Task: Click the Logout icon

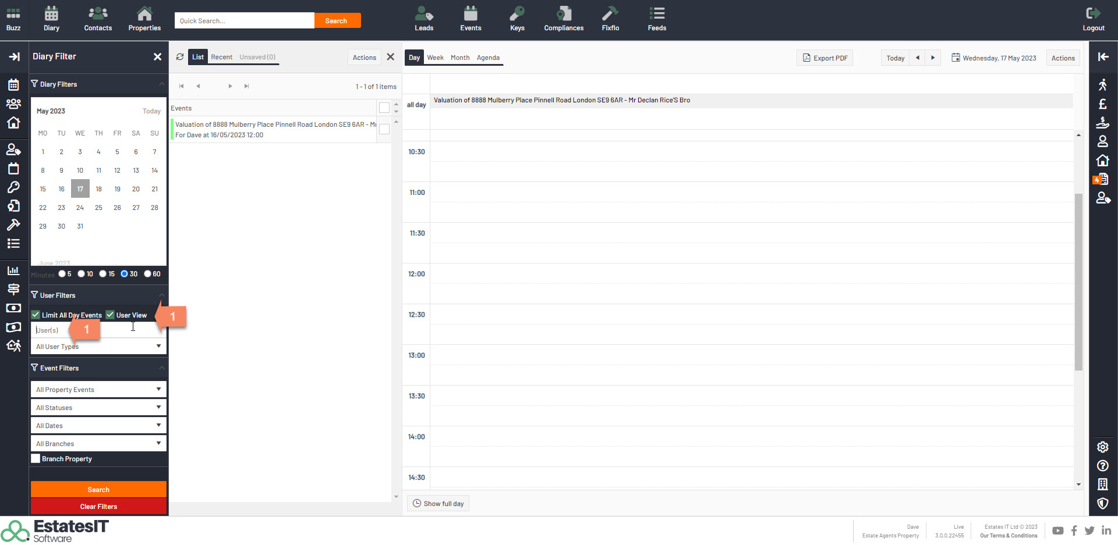Action: (x=1094, y=13)
